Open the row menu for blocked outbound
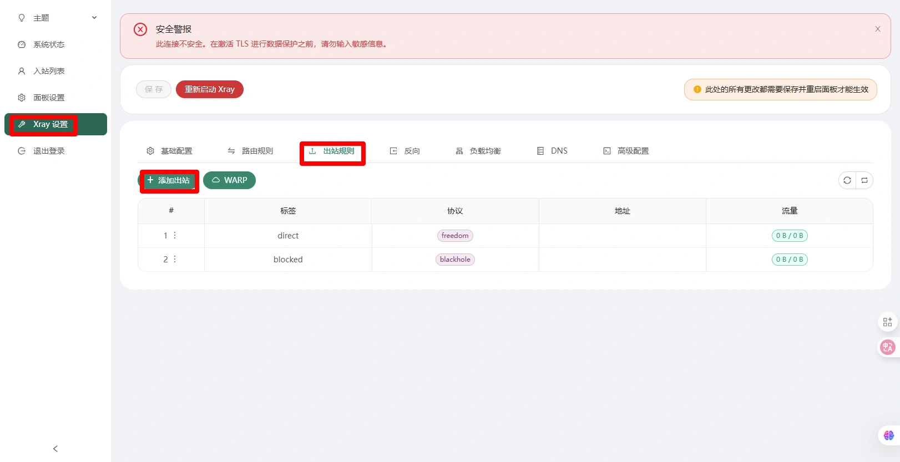Screen dimensions: 900x462 click(175, 260)
